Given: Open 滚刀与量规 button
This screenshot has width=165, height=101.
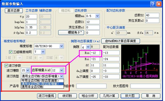Looking at the screenshot, I should [46, 96].
